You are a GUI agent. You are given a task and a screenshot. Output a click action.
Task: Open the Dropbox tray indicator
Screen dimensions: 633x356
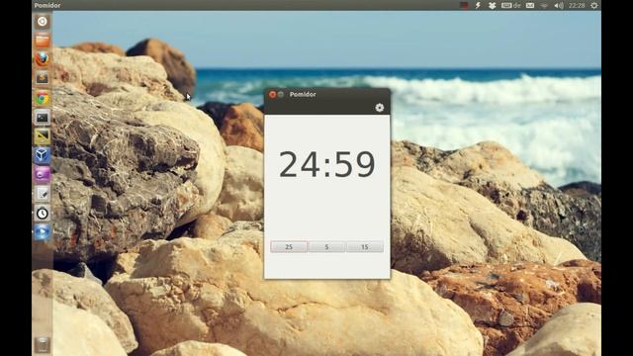click(493, 5)
